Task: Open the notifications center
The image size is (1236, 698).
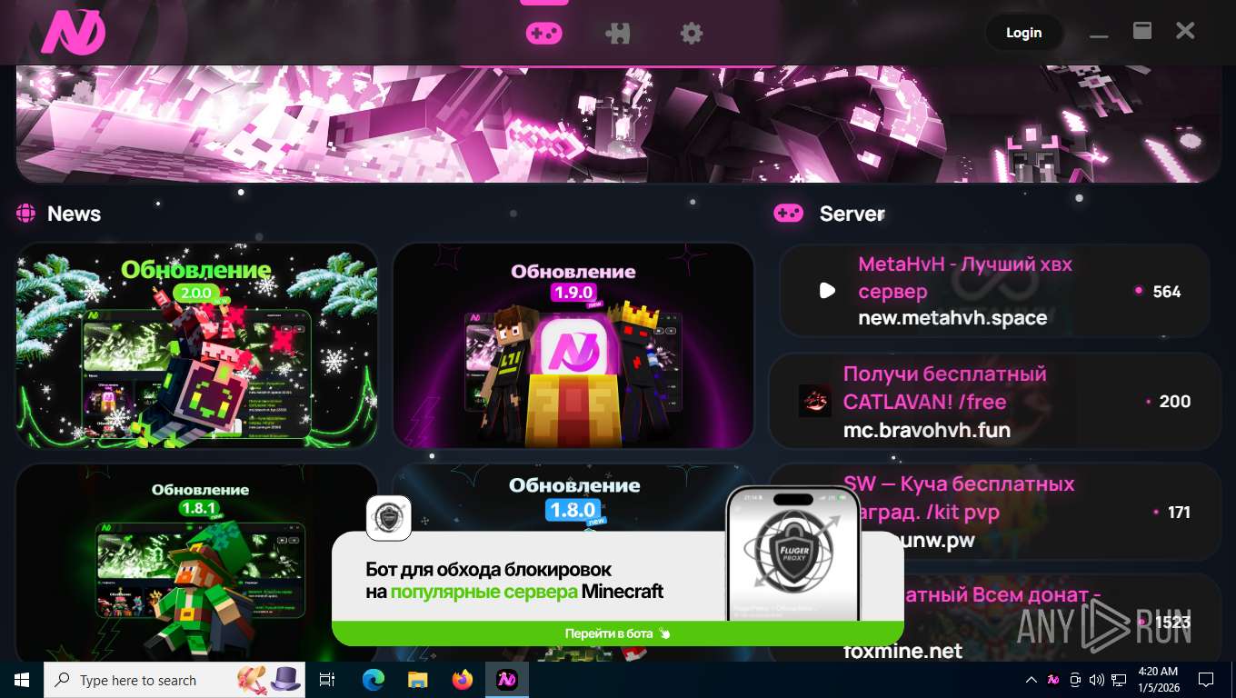Action: 1206,680
